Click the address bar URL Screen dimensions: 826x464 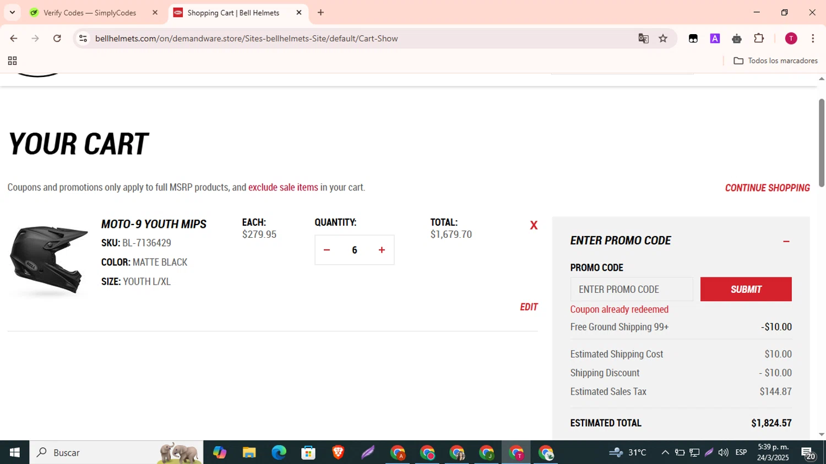[x=246, y=39]
